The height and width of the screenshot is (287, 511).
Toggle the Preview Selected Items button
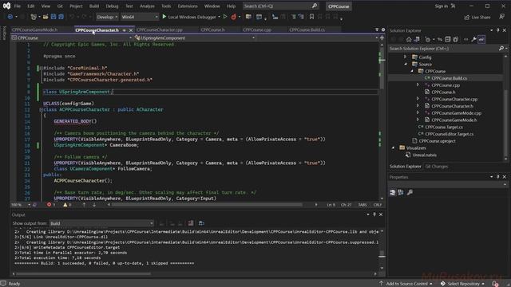[x=481, y=39]
